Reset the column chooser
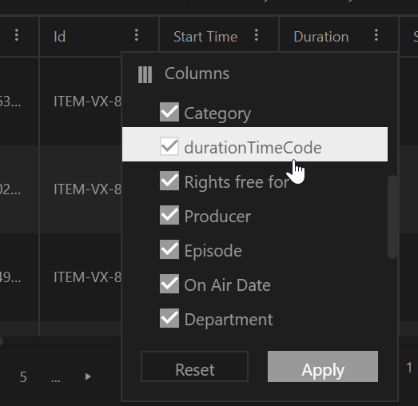The width and height of the screenshot is (418, 406). (194, 367)
